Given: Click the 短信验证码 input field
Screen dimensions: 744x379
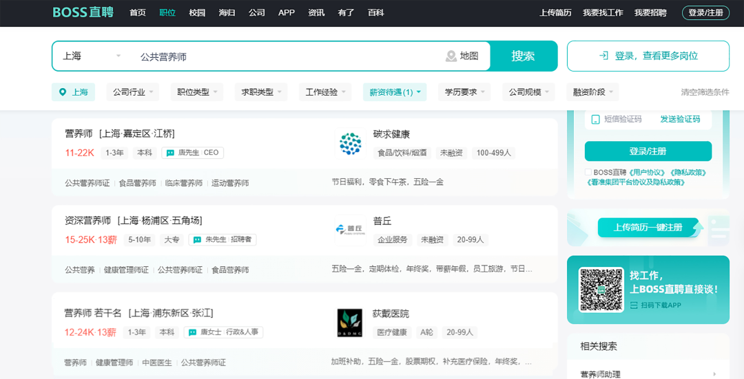Looking at the screenshot, I should point(623,119).
